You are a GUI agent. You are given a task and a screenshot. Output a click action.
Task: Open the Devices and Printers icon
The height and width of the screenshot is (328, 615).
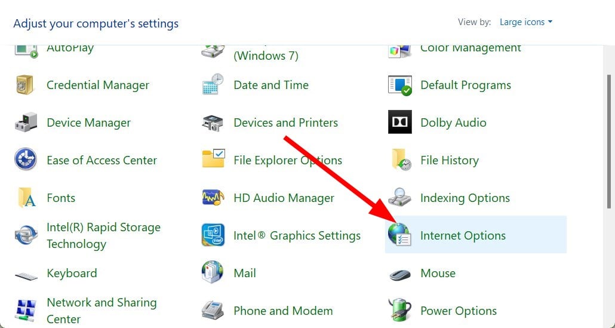[x=213, y=123]
